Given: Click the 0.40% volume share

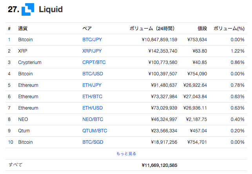Looking at the screenshot, I should tap(237, 119).
